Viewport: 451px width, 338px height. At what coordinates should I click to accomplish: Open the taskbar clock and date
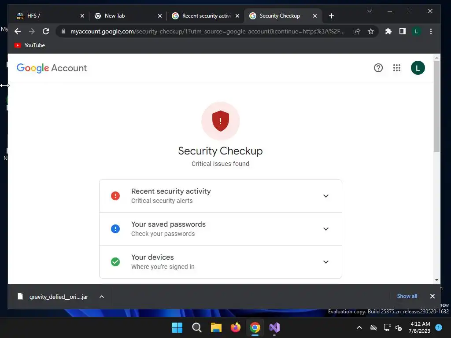(x=419, y=327)
